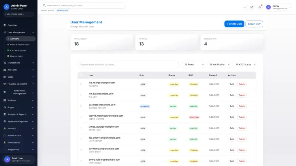Open the Analytics & Reports menu
296x166 pixels.
19,114
